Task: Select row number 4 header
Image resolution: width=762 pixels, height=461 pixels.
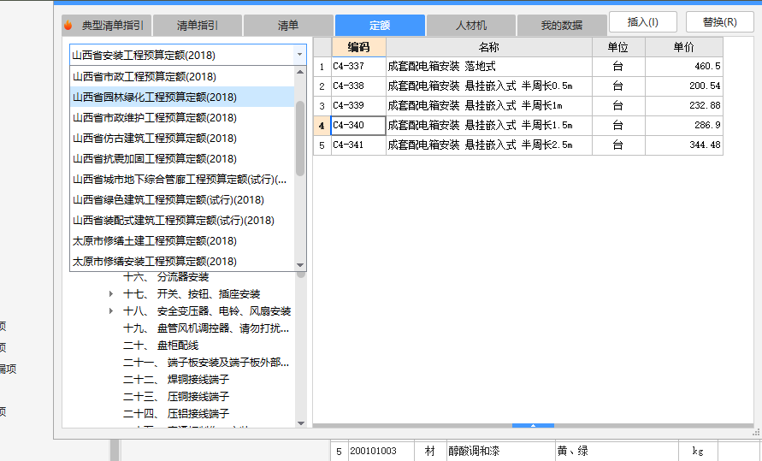Action: [x=322, y=126]
